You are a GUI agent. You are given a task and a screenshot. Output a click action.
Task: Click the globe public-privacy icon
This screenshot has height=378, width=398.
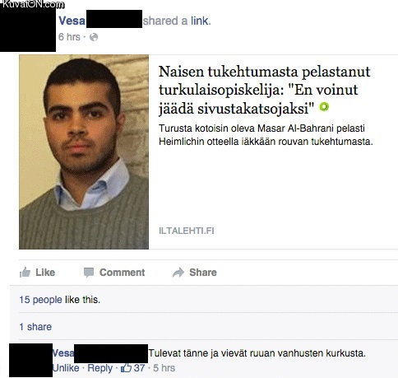coord(94,37)
